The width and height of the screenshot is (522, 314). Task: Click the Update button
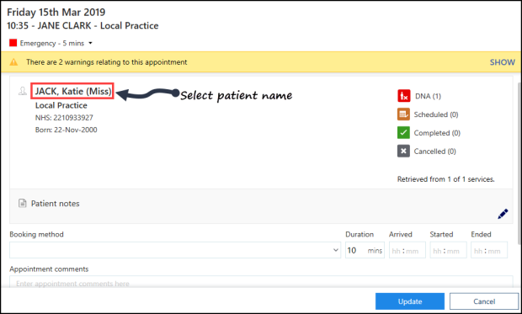[410, 301]
